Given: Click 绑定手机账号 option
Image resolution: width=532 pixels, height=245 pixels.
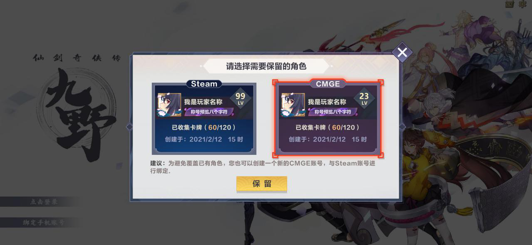Looking at the screenshot, I should pyautogui.click(x=44, y=223).
